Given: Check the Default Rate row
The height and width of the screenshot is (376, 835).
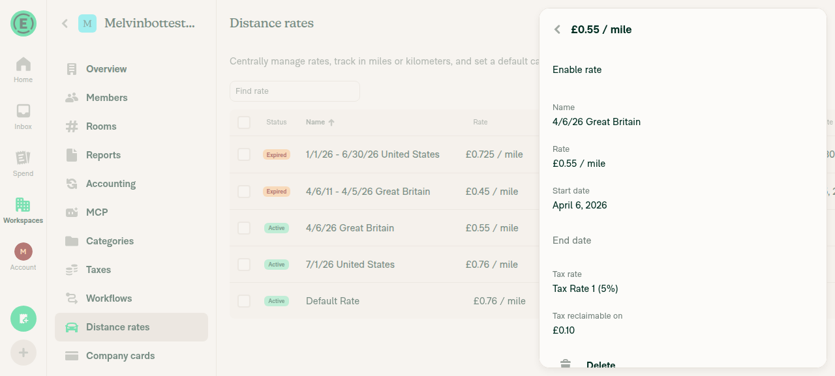Looking at the screenshot, I should tap(244, 301).
